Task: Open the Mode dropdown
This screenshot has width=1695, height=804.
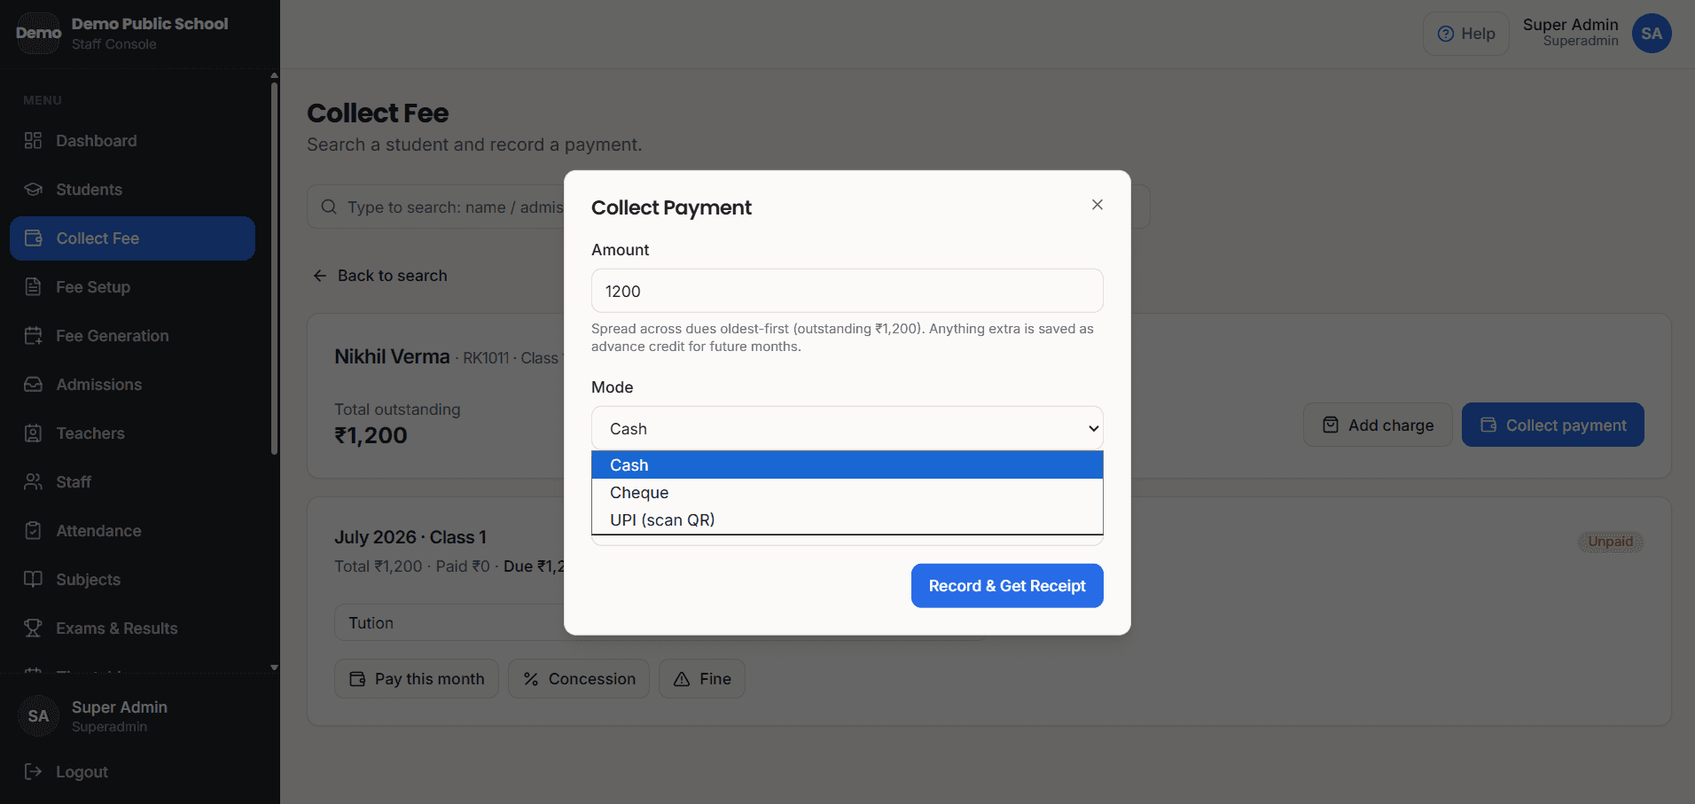Action: point(847,428)
